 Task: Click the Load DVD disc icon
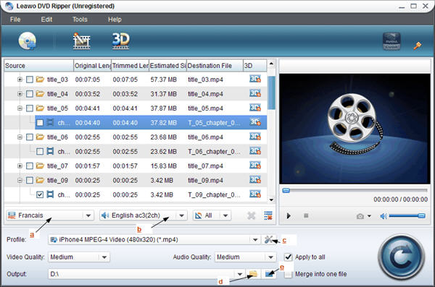(28, 41)
